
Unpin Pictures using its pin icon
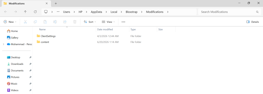[x=30, y=77]
